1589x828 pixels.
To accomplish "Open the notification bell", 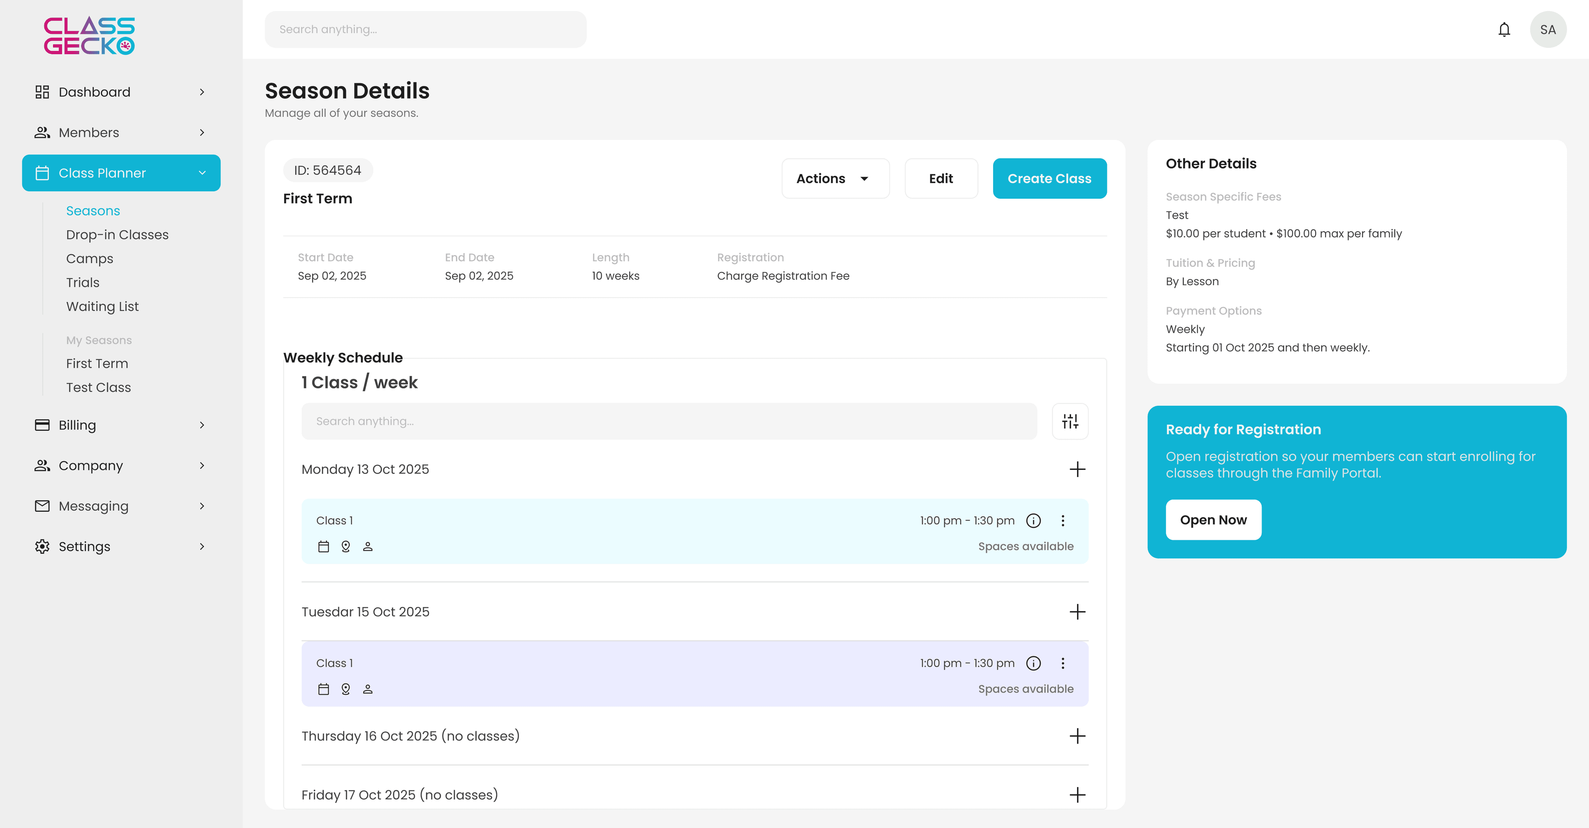I will pyautogui.click(x=1504, y=29).
